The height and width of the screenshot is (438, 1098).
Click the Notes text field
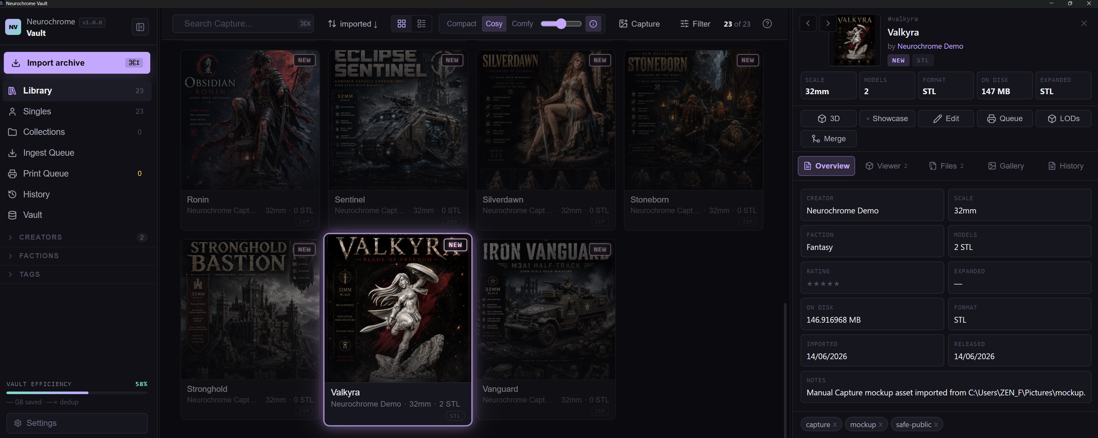pyautogui.click(x=945, y=387)
